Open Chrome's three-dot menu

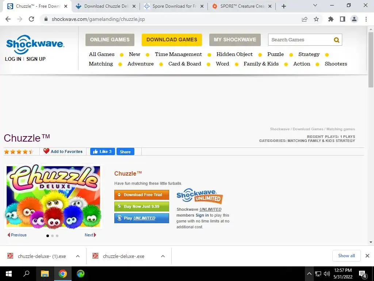(366, 19)
